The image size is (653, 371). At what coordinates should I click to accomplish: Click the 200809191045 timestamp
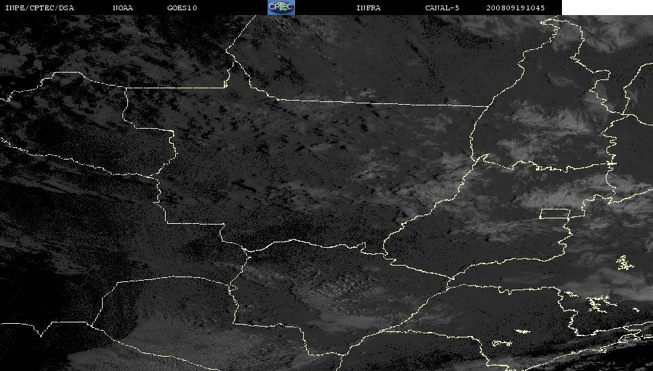[515, 8]
